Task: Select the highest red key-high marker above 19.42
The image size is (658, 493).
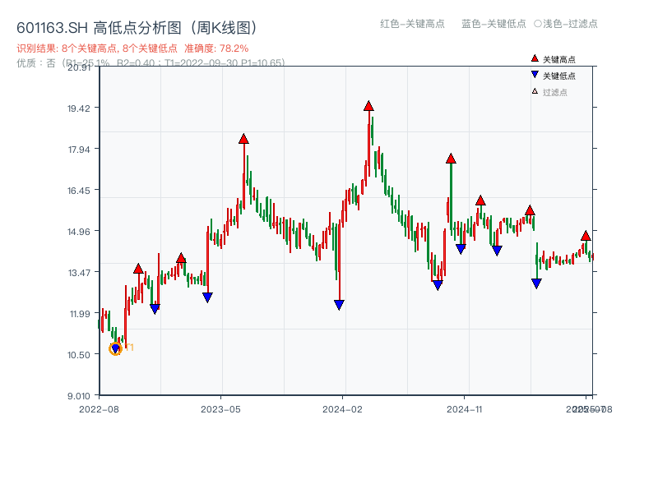Action: 368,106
